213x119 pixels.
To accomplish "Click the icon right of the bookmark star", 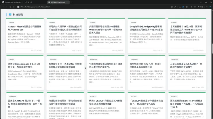I will 175,7.
